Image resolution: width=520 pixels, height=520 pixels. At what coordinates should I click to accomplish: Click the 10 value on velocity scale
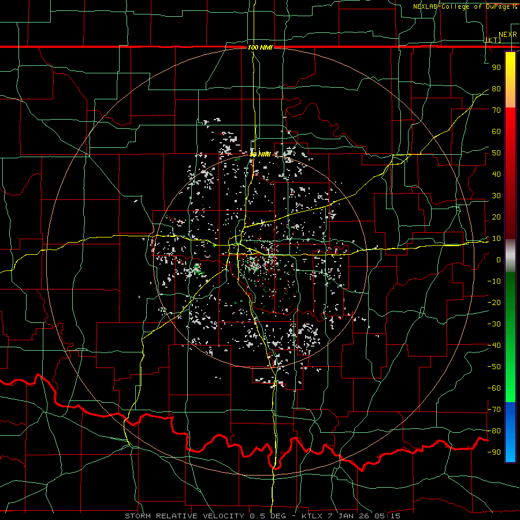(496, 239)
